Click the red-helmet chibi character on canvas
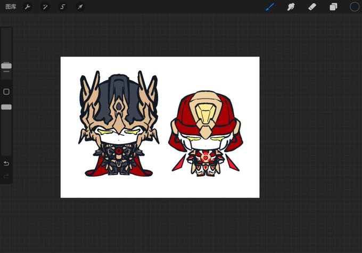This screenshot has width=362, height=253. click(205, 134)
